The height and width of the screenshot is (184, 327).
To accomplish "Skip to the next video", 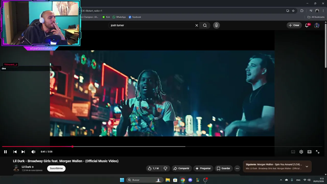I will [x=23, y=152].
